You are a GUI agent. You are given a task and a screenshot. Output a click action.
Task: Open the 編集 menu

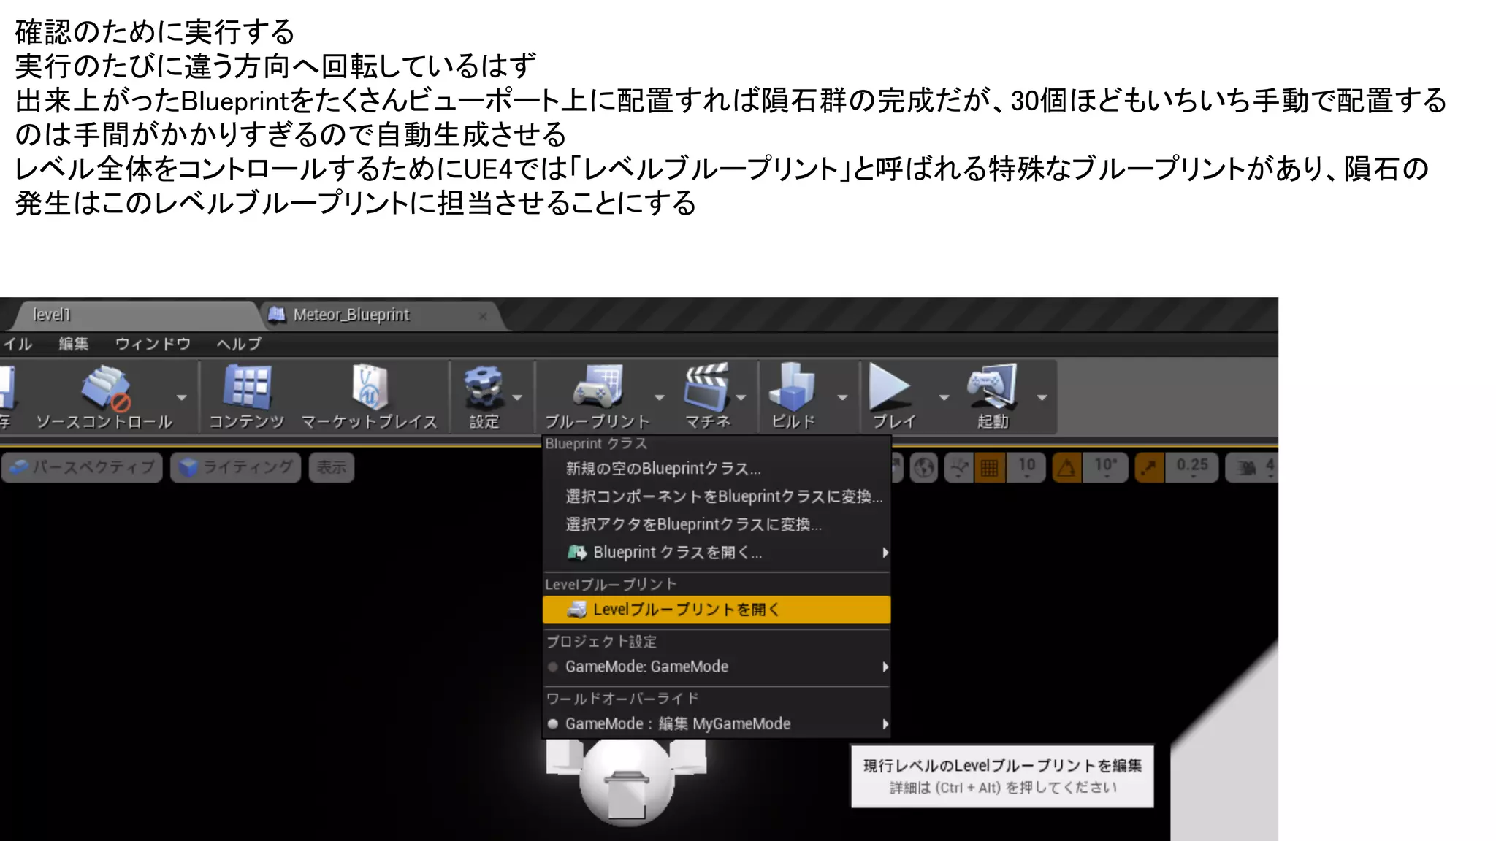point(74,344)
